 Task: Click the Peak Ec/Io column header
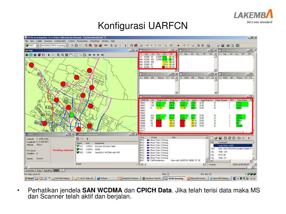point(162,100)
